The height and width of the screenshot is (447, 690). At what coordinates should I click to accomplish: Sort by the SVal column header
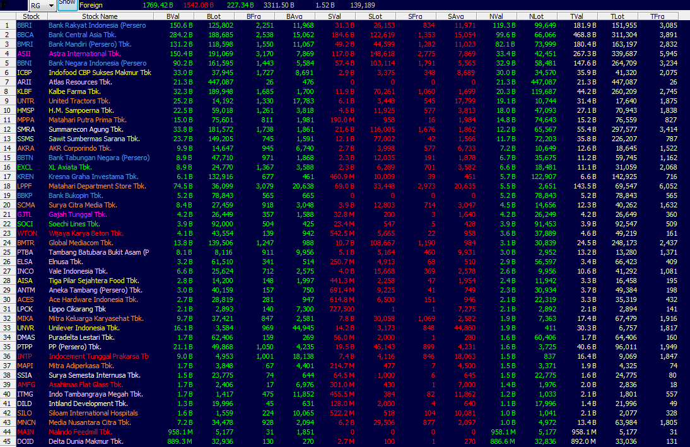(x=334, y=16)
